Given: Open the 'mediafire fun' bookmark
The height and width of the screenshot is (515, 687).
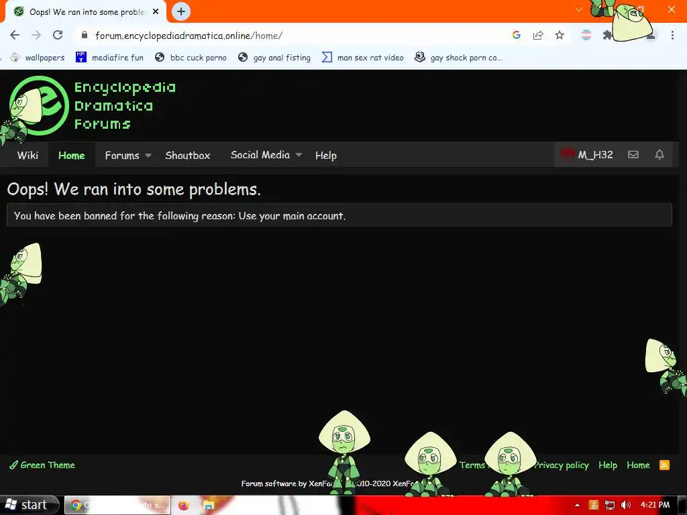Looking at the screenshot, I should click(109, 58).
